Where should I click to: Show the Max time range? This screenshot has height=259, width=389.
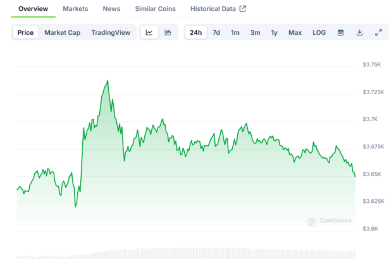295,32
